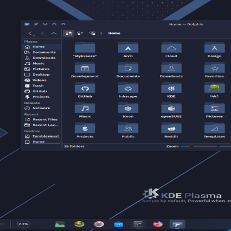The image size is (231, 231).
Task: Open the back navigation history dropdown
Action: [x=34, y=36]
